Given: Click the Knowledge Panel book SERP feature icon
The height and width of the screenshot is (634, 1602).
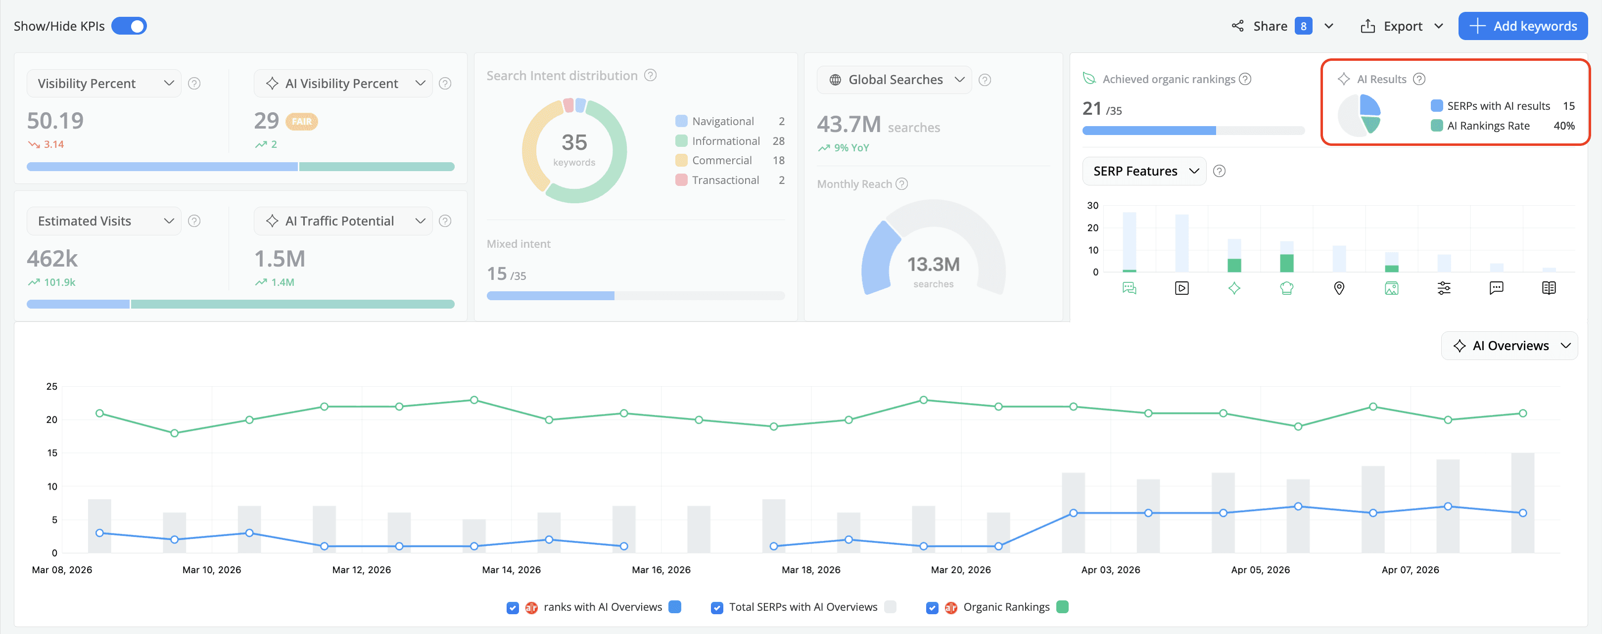Looking at the screenshot, I should 1549,288.
